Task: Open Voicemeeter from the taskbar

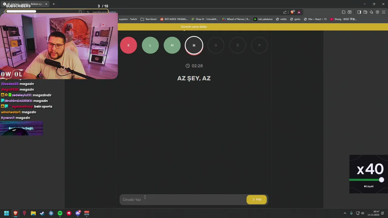Action: [87, 213]
